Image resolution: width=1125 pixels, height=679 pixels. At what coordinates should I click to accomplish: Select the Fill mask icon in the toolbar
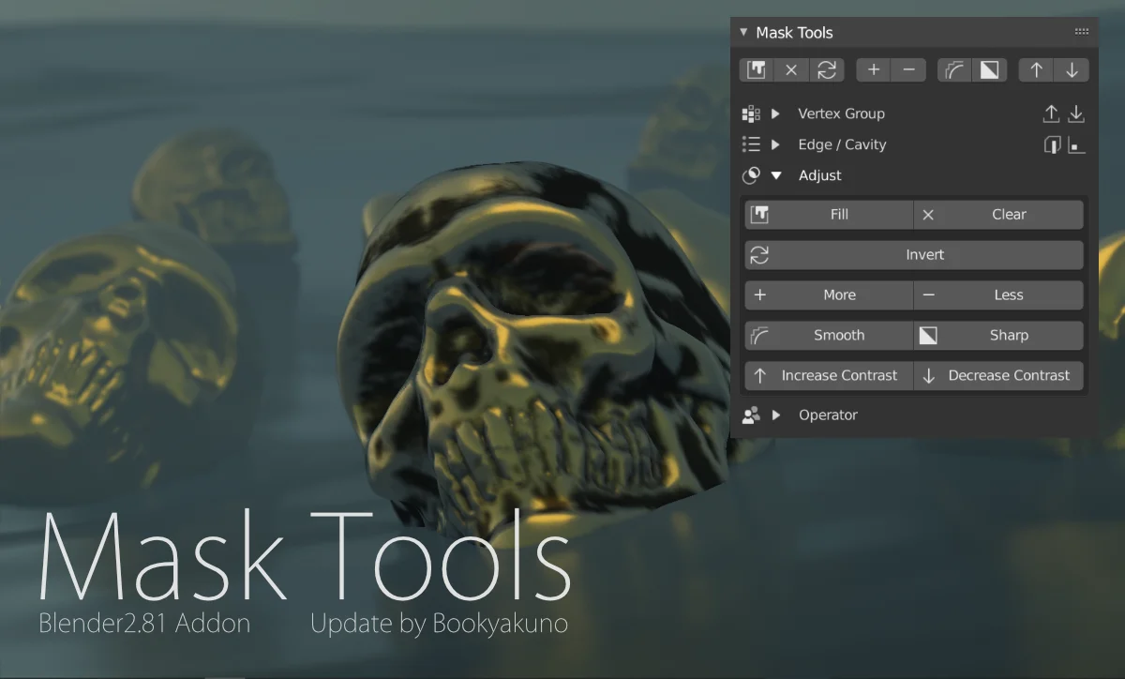tap(756, 69)
